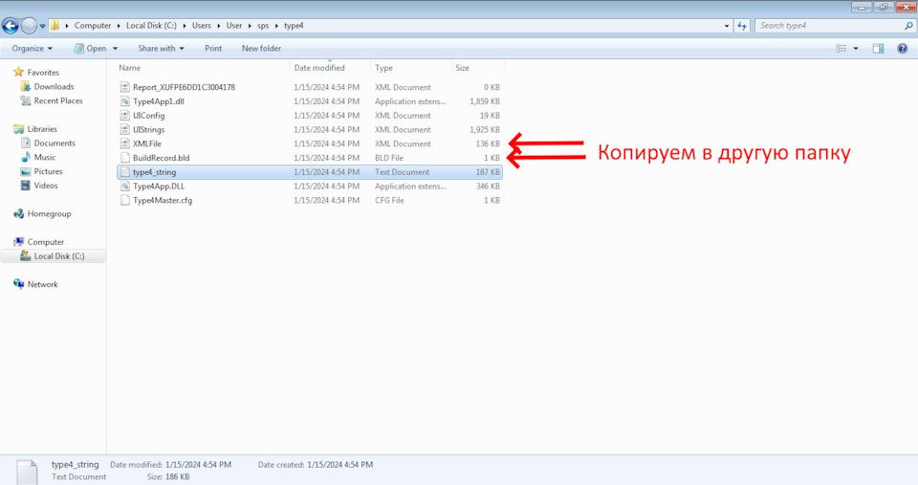Click the Music library icon
Viewport: 918px width, 485px height.
coord(25,157)
